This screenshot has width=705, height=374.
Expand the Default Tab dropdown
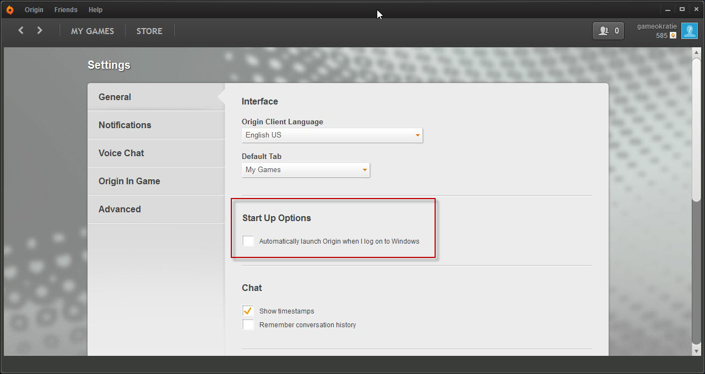[x=306, y=169]
